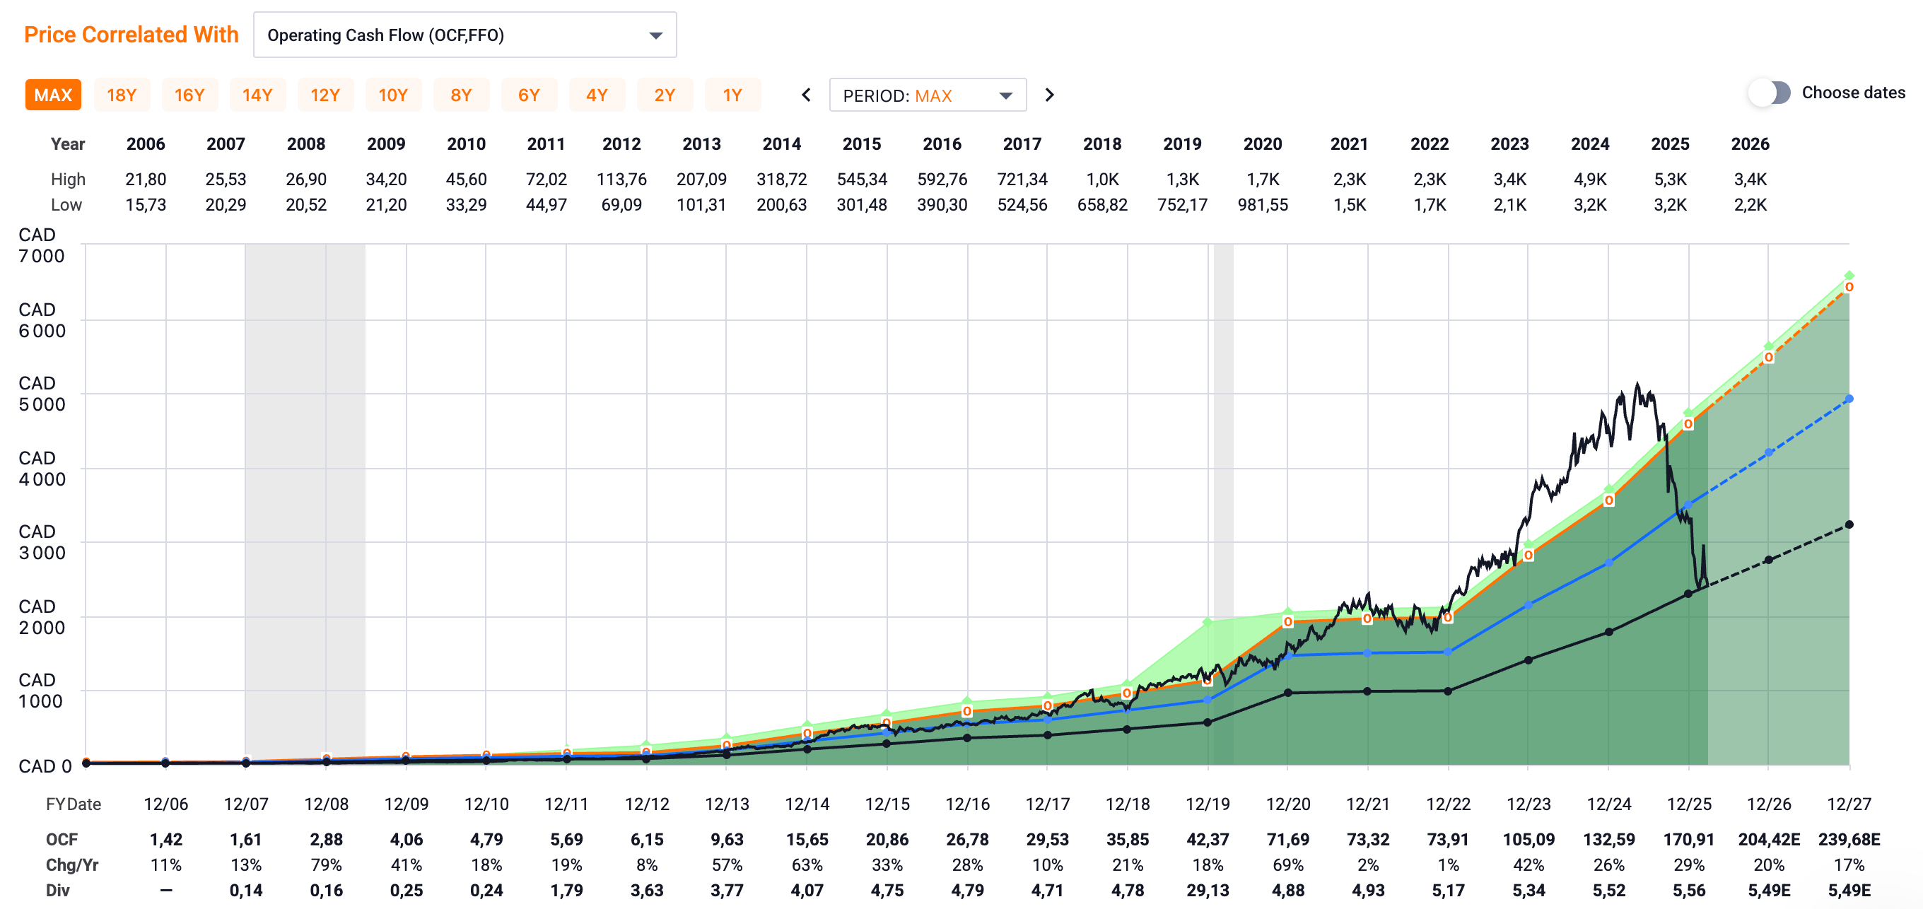Choose the 1Y time range button

point(732,95)
